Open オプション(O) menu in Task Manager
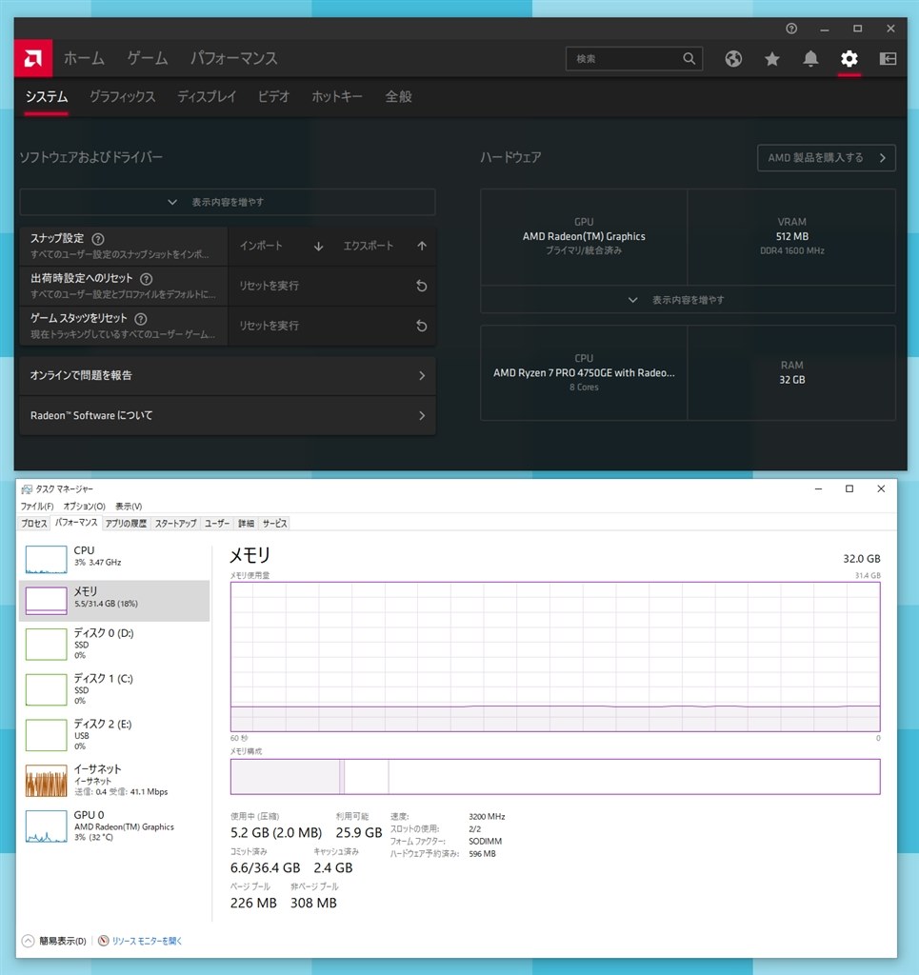919x975 pixels. (85, 507)
